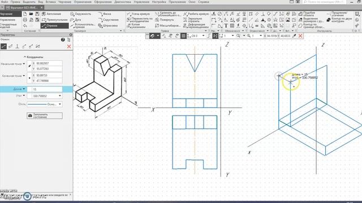362x203 pixels.
Task: Open file folder icon in toolbar
Action: (x=31, y=14)
